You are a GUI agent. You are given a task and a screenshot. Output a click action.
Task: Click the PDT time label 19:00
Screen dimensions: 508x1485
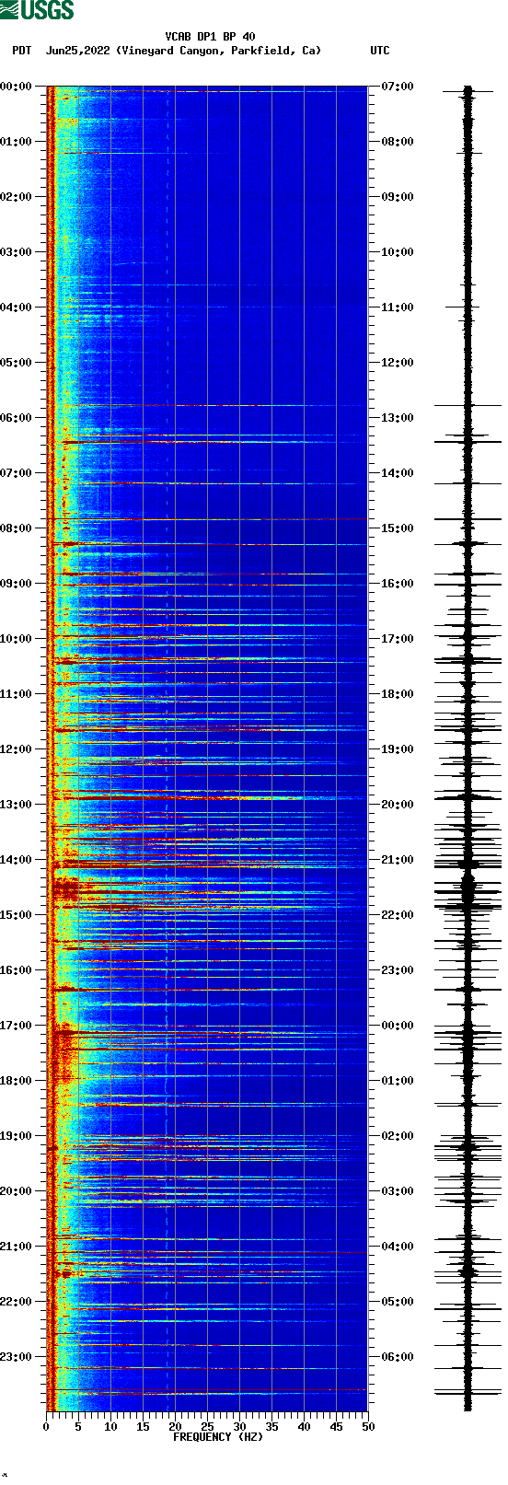(x=16, y=1136)
